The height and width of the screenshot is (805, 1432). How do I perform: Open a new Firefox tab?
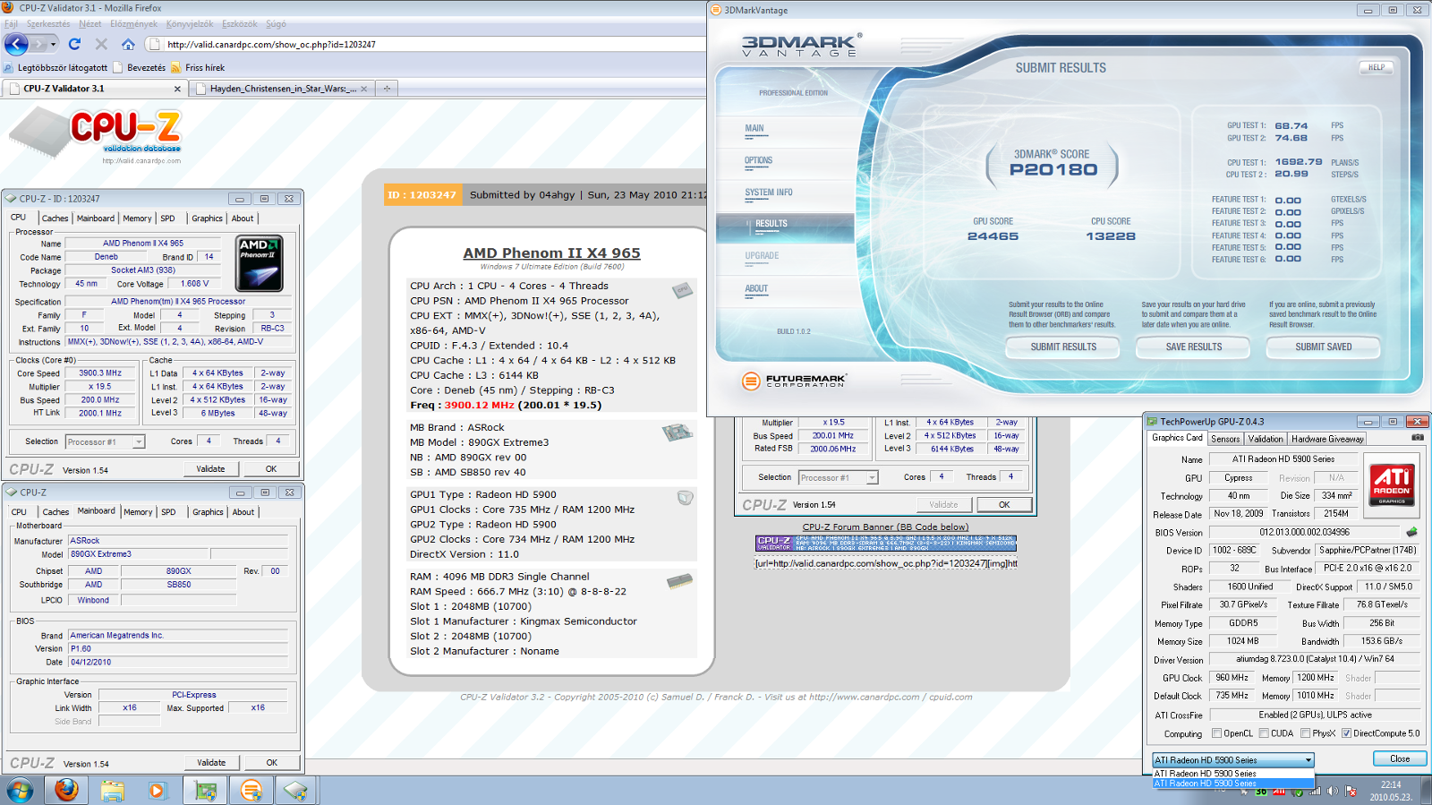point(387,89)
